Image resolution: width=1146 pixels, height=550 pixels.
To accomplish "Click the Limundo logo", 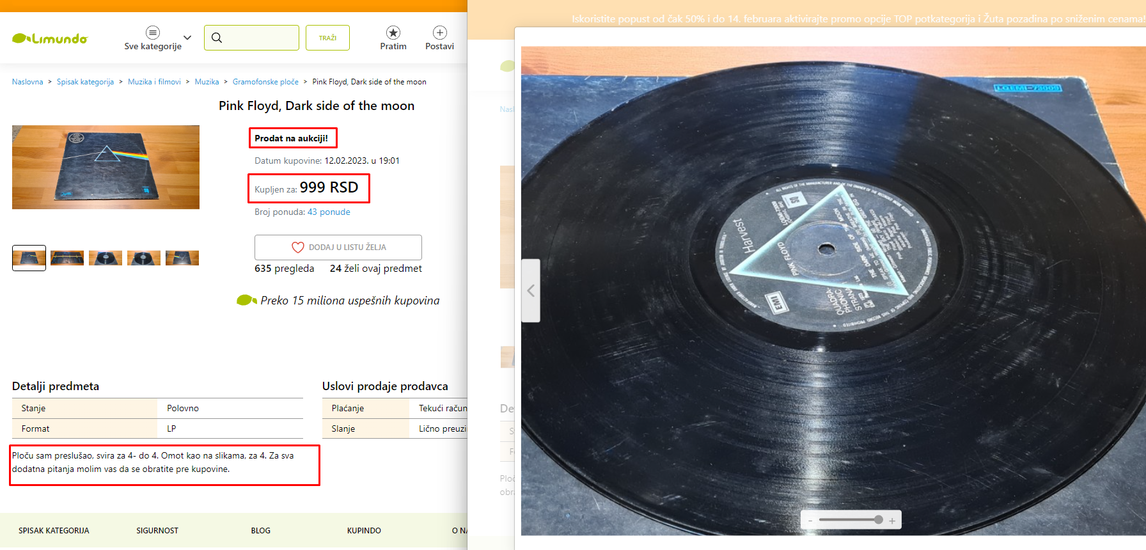I will 50,38.
